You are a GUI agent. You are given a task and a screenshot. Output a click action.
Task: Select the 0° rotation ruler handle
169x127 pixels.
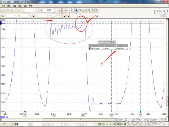click(25, 111)
